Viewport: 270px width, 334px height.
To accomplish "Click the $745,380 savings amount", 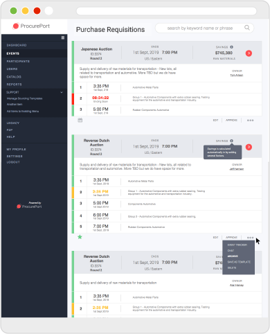I will click(x=224, y=53).
